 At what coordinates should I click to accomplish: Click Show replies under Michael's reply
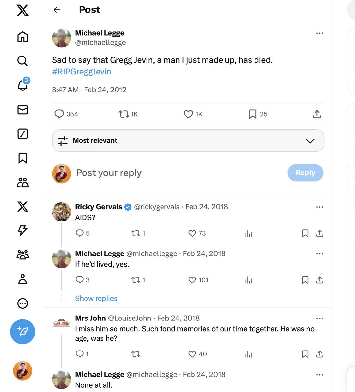(x=96, y=298)
